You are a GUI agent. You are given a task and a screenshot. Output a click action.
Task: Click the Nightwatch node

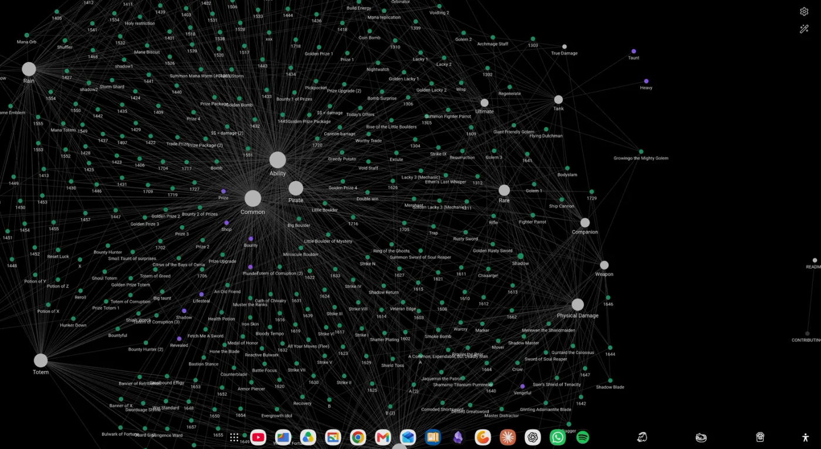click(x=378, y=63)
